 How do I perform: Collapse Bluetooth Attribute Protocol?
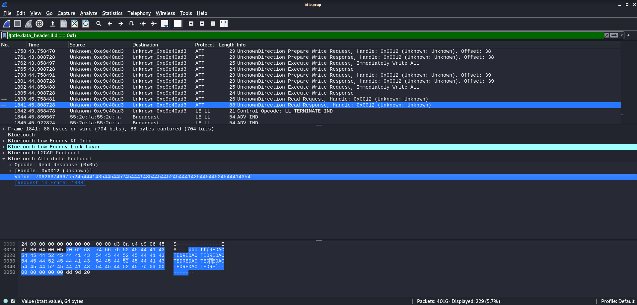click(4, 159)
